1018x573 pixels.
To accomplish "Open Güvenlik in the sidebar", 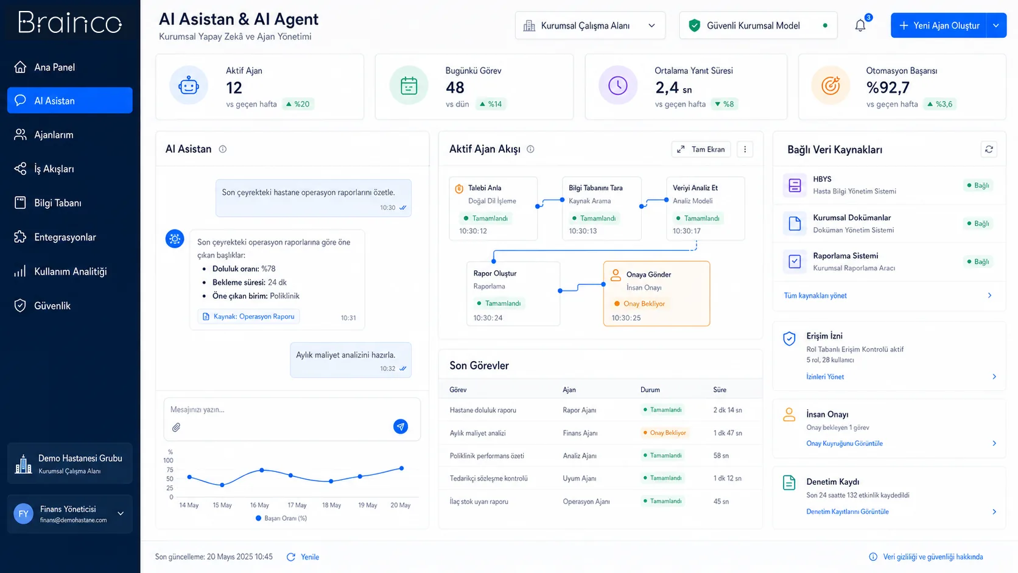I will point(69,306).
